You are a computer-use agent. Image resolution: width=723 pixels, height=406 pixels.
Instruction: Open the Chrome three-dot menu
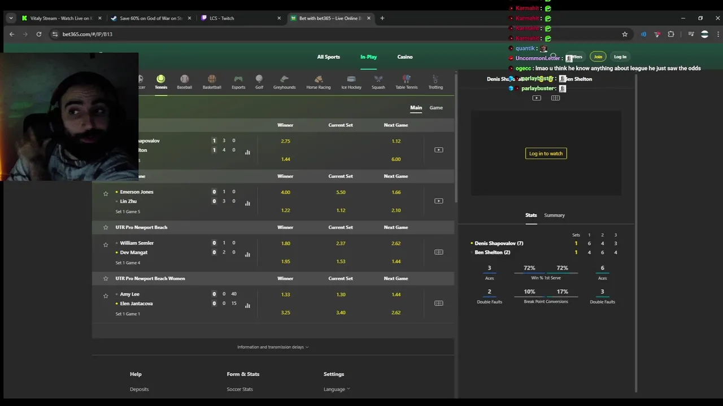pos(717,34)
